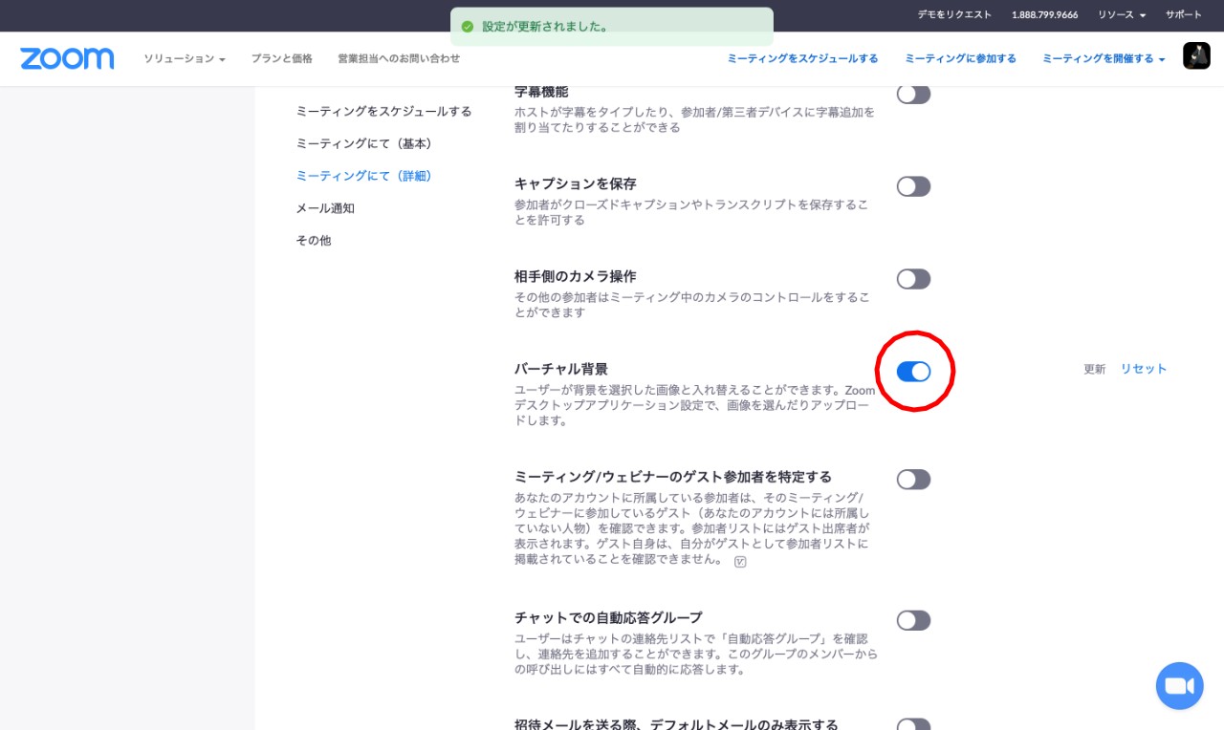Select ミーティングにて（基本） in sidebar
This screenshot has height=730, width=1224.
(x=364, y=143)
